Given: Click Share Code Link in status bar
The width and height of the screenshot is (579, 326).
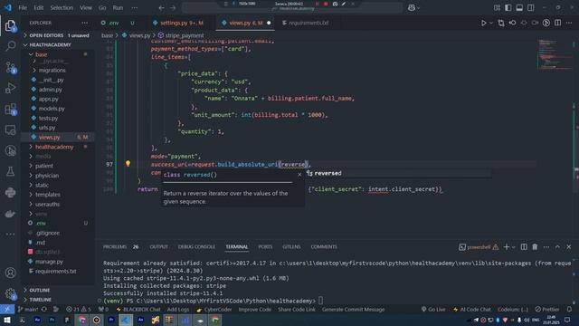Looking at the screenshot, I should [x=297, y=309].
